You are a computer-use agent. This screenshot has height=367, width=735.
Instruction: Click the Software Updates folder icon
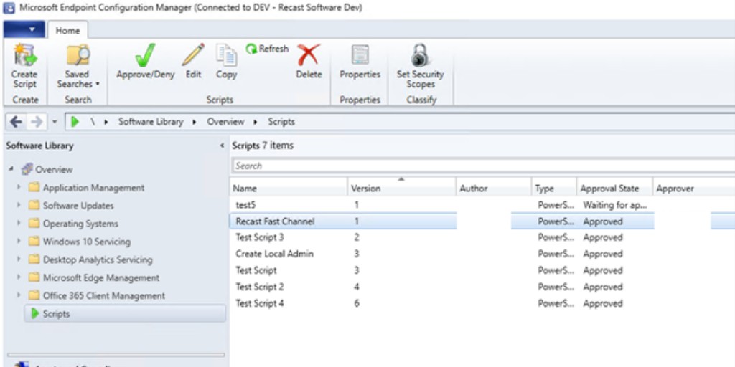click(x=33, y=206)
